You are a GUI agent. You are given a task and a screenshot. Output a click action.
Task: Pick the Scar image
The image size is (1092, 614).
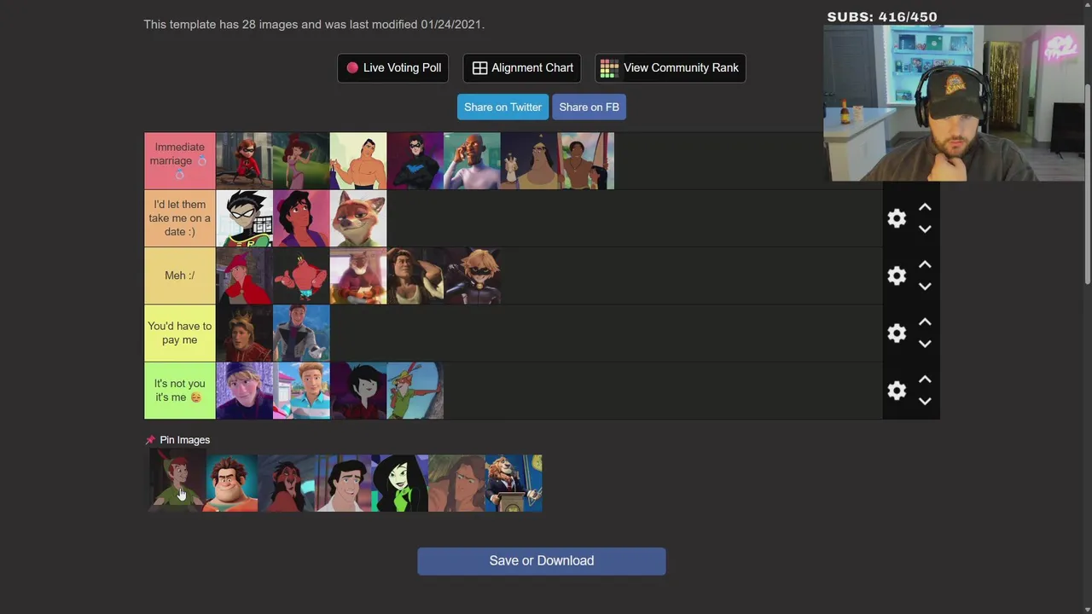(287, 484)
